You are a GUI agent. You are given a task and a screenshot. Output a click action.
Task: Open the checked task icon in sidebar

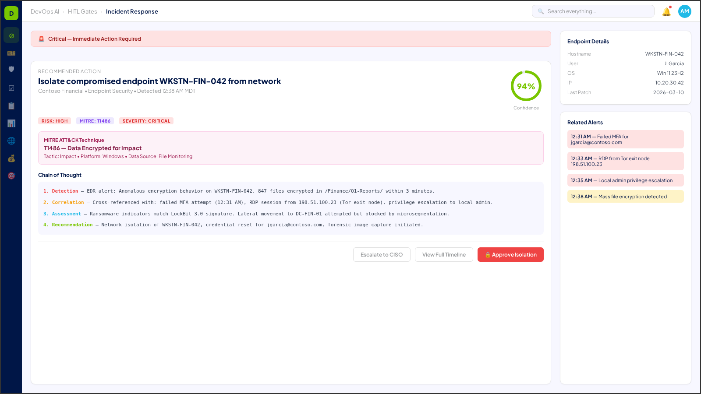[x=11, y=88]
